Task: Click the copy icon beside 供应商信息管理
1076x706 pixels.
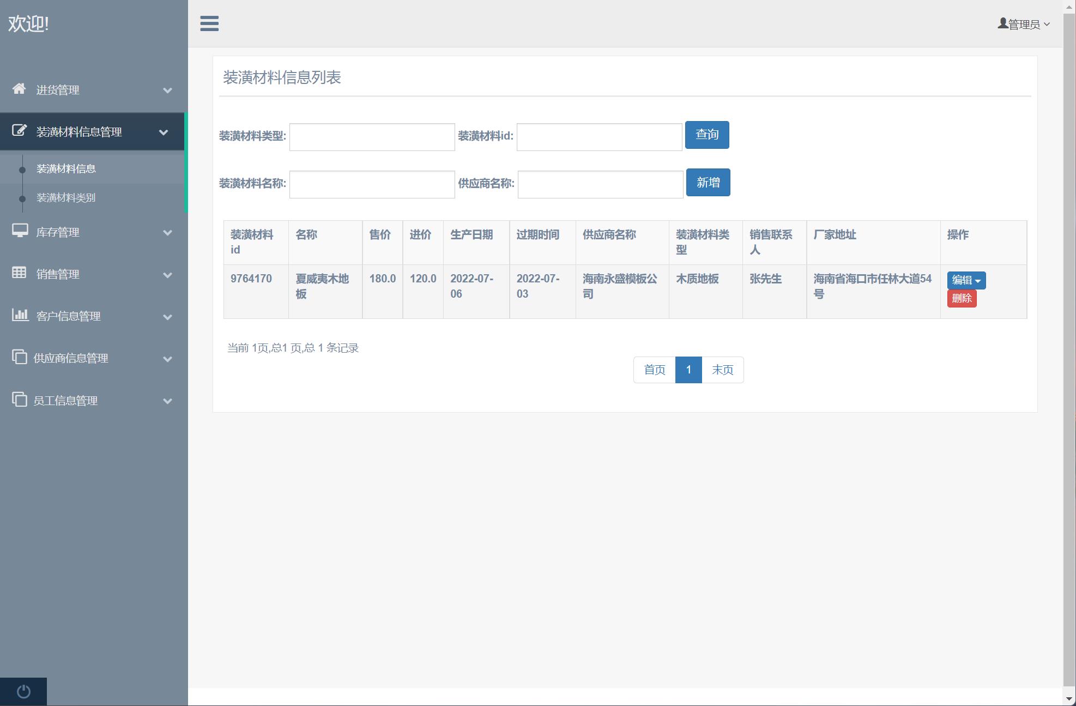Action: pyautogui.click(x=20, y=357)
